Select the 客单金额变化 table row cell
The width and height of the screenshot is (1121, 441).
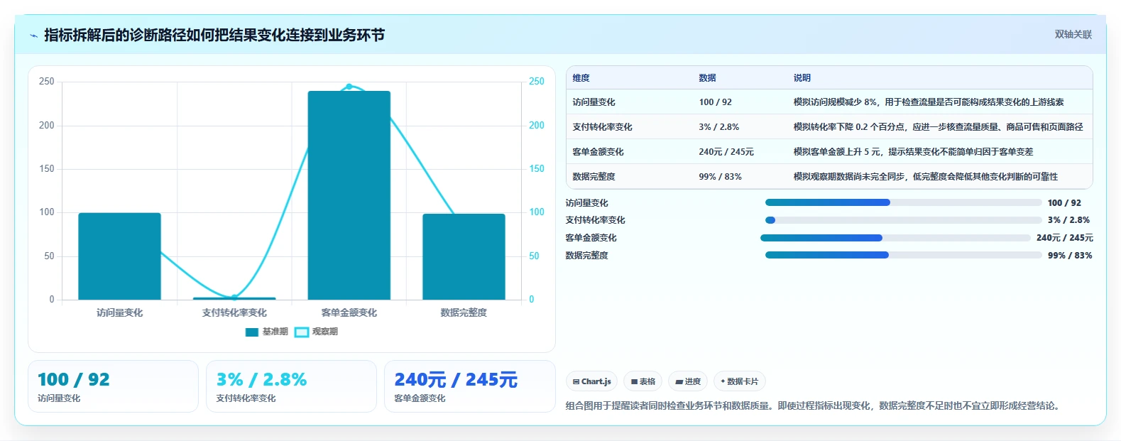click(x=598, y=152)
